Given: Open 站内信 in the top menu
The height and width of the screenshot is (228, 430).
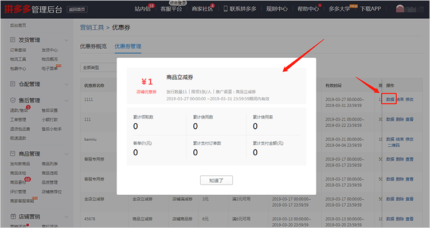Looking at the screenshot, I should [x=142, y=9].
